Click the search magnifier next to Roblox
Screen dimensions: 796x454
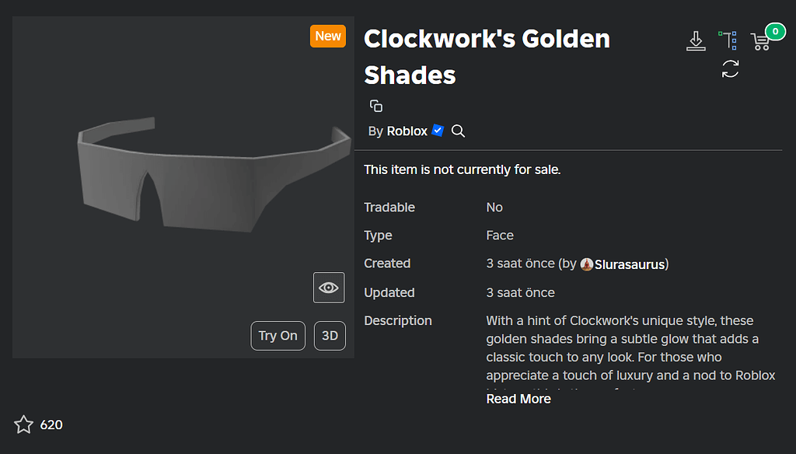coord(458,131)
